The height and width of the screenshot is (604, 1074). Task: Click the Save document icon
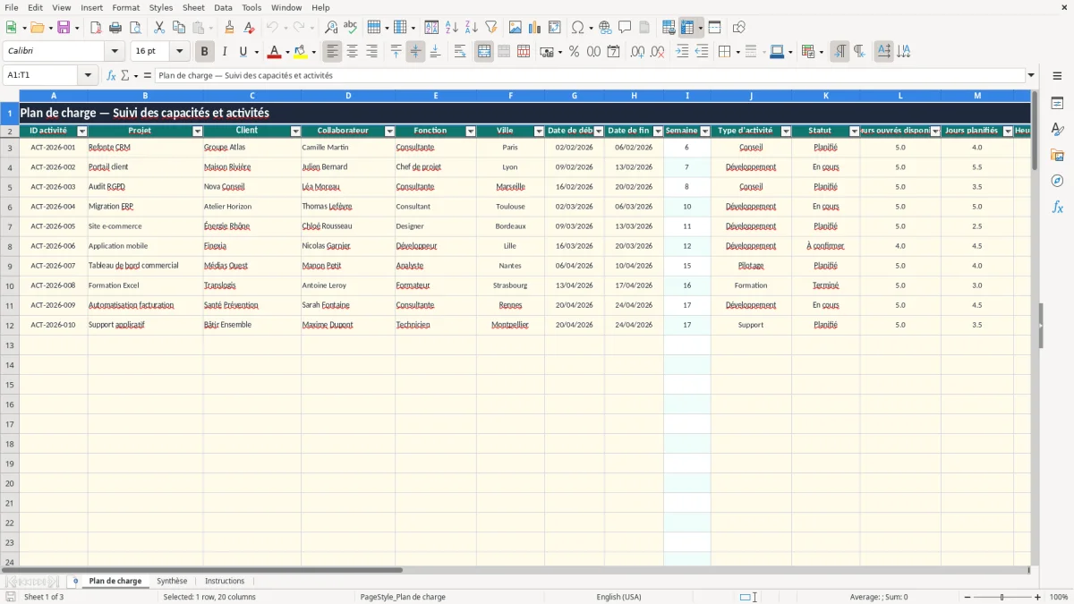coord(64,28)
